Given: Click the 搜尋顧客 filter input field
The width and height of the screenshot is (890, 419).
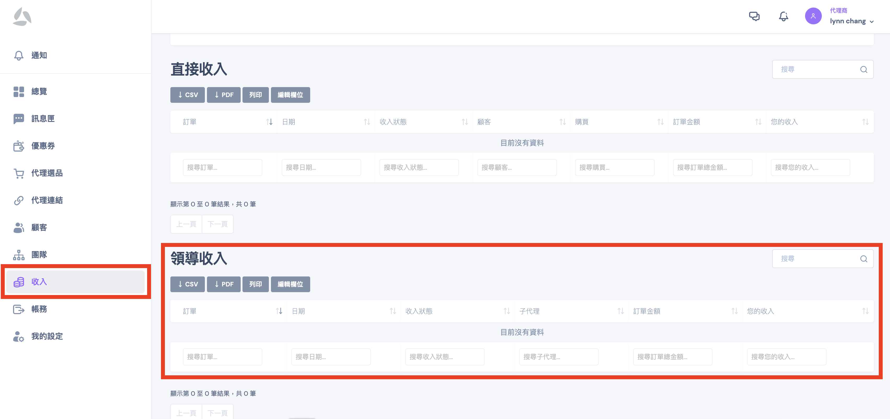Looking at the screenshot, I should [517, 168].
